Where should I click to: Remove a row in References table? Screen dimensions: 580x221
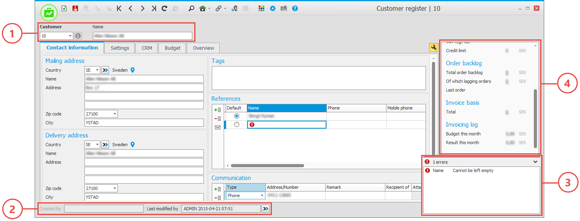(x=218, y=119)
